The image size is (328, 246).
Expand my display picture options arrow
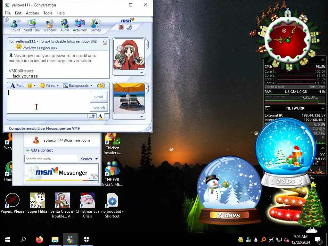(x=142, y=117)
